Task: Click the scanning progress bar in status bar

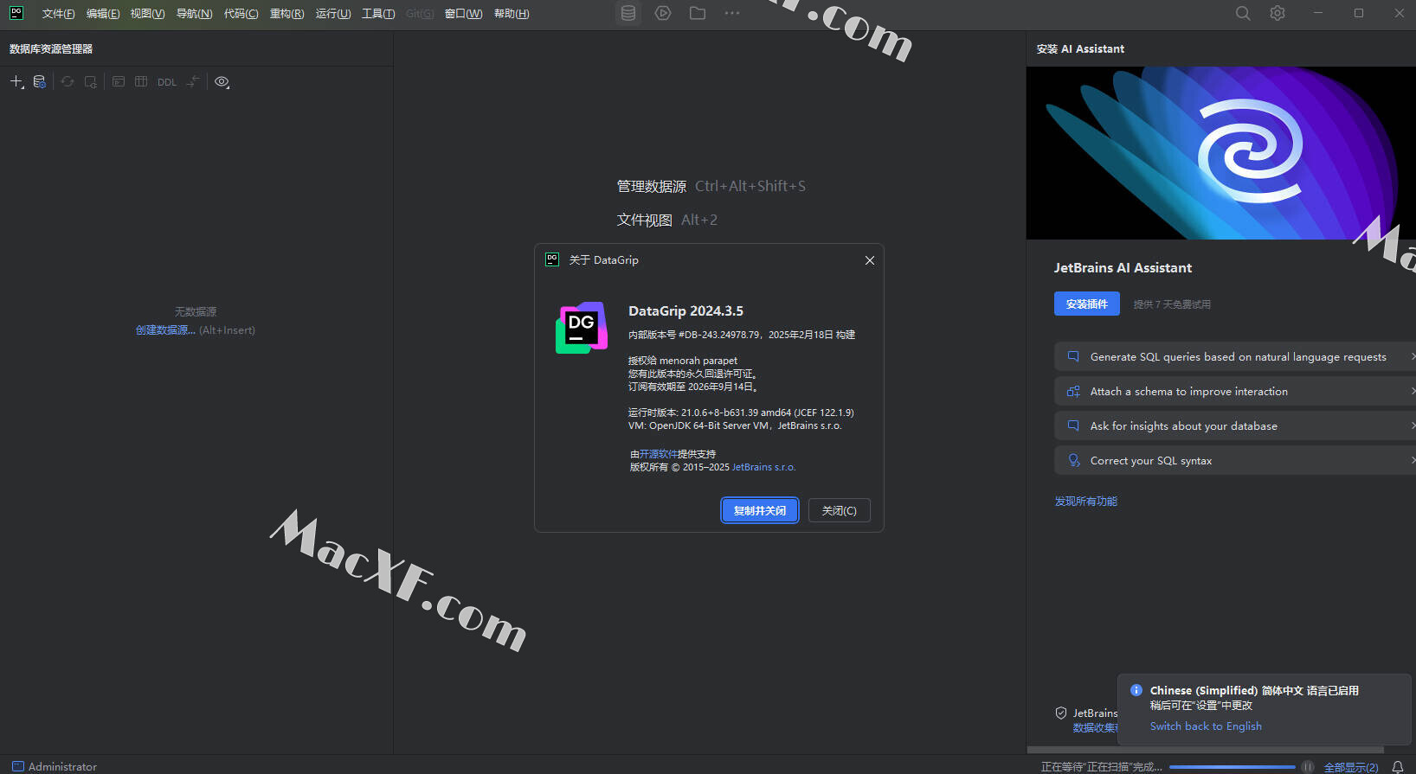Action: [x=1233, y=767]
